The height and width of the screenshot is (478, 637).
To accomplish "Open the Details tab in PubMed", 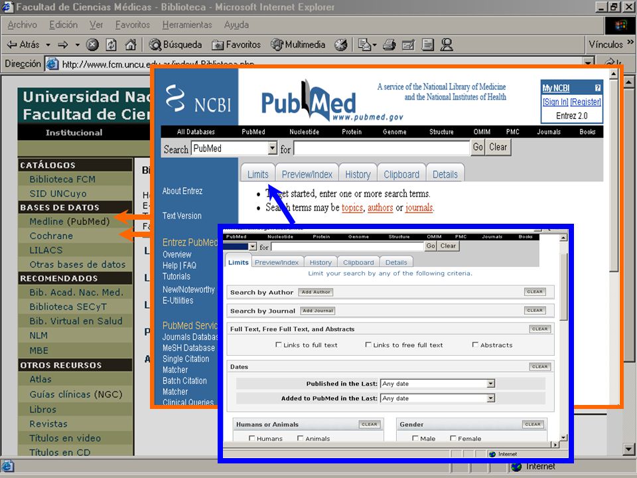I will tap(445, 175).
